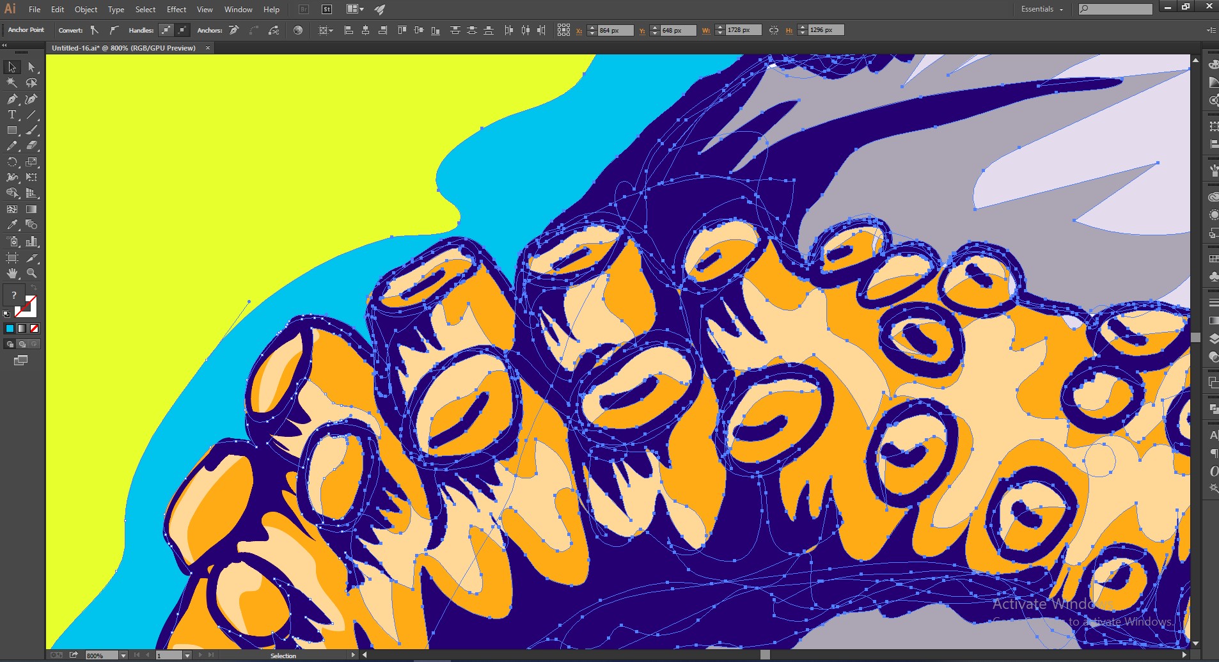Select the Pen tool

pyautogui.click(x=12, y=99)
